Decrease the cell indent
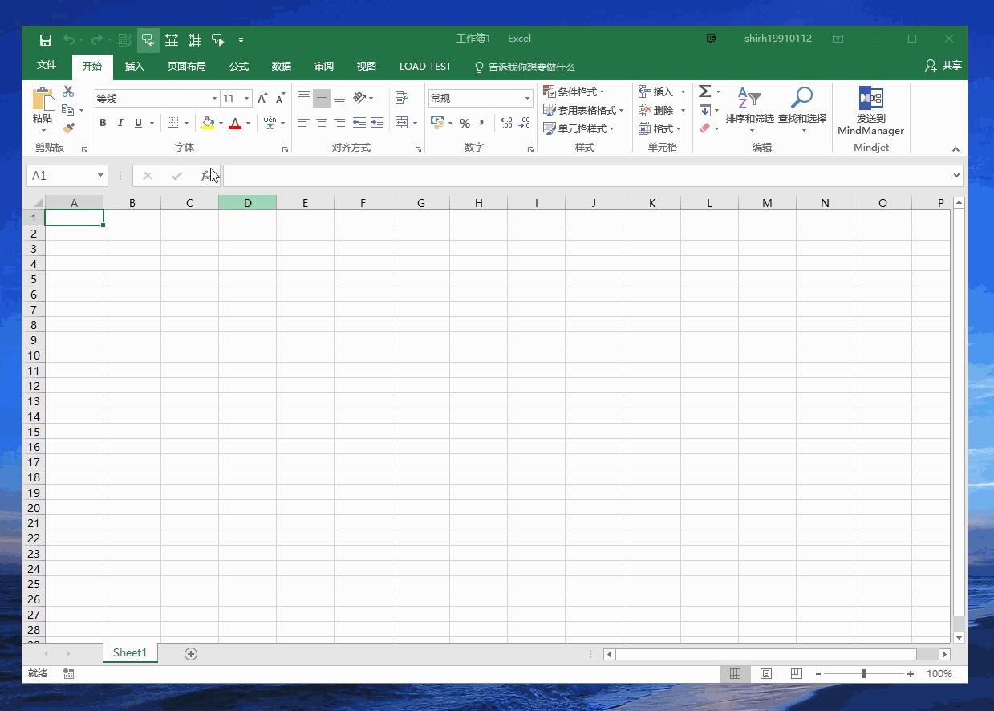Image resolution: width=994 pixels, height=711 pixels. [x=359, y=123]
